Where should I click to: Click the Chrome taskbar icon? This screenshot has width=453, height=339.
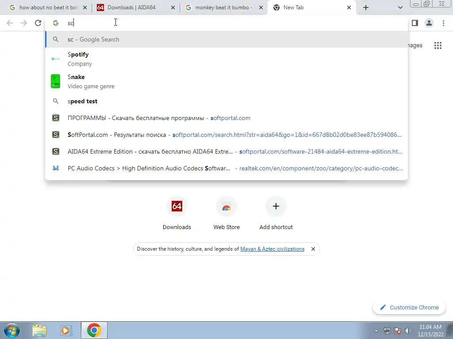[94, 330]
